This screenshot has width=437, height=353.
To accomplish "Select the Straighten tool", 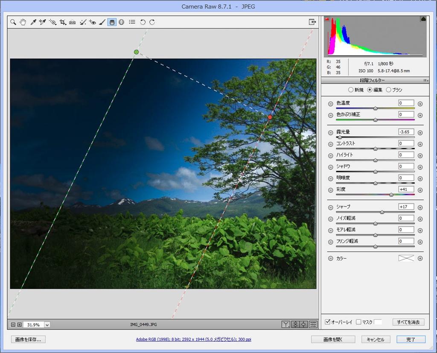I will pyautogui.click(x=73, y=22).
